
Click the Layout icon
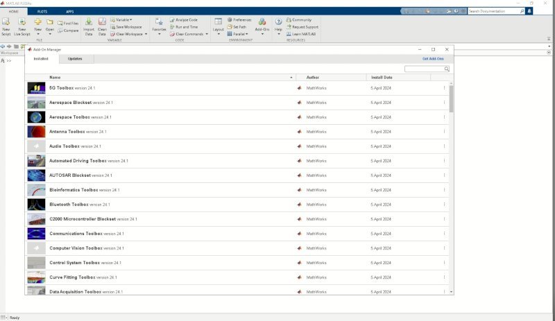tap(218, 22)
